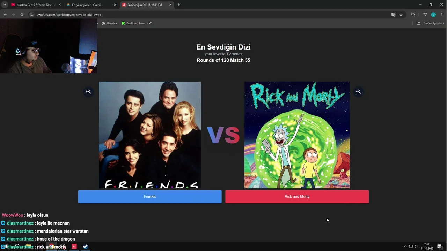Screen dimensions: 447x251
Task: Click the Rick and Morty poster
Action: (297, 135)
